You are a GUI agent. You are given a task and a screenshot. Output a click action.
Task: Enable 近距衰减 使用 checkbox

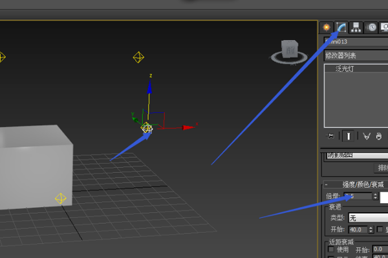pos(331,249)
